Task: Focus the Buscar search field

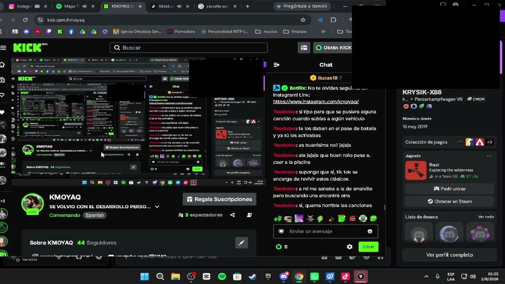Action: pos(189,48)
